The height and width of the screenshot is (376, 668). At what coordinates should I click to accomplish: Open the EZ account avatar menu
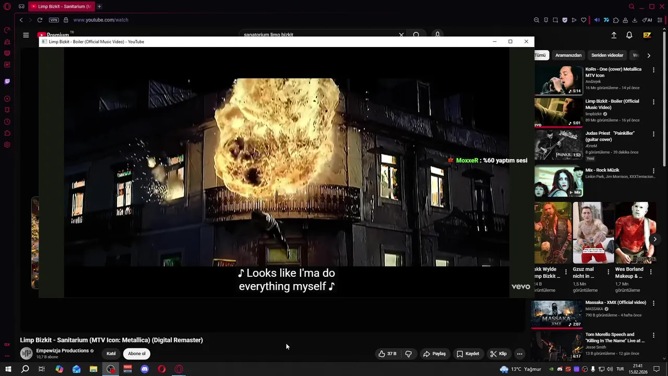647,35
